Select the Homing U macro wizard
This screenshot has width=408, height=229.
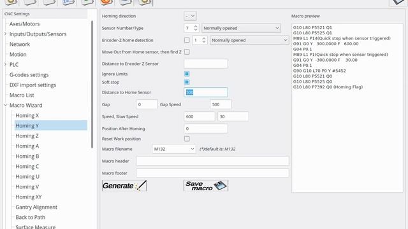click(27, 177)
